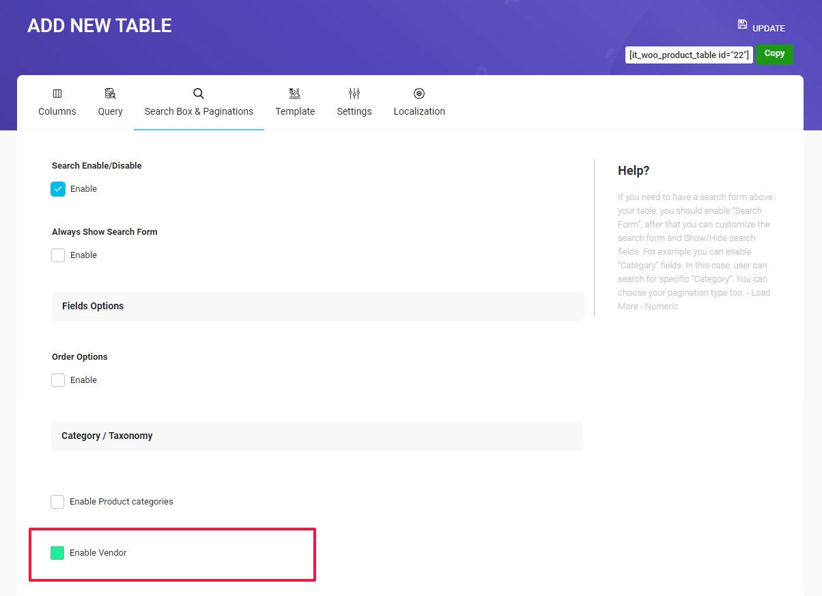Disable the Search Enable/Disable checkbox
The image size is (822, 596).
click(x=58, y=188)
